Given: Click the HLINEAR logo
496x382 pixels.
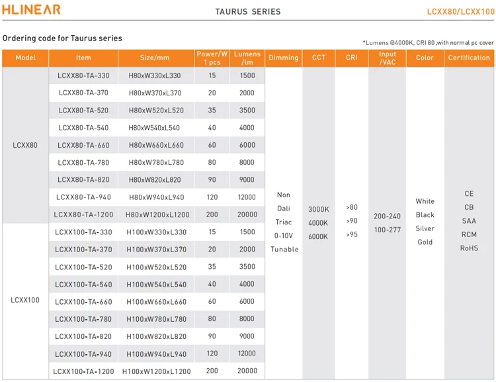Looking at the screenshot, I should (x=31, y=9).
